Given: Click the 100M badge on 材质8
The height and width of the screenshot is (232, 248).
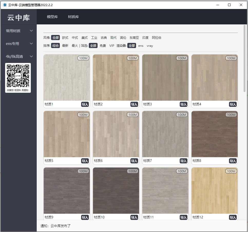Looking at the screenshot, I should pyautogui.click(x=231, y=115).
